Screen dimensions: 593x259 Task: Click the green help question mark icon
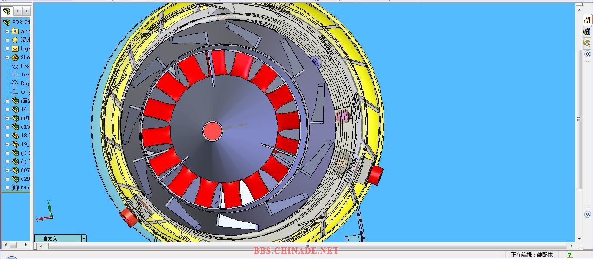click(x=570, y=255)
